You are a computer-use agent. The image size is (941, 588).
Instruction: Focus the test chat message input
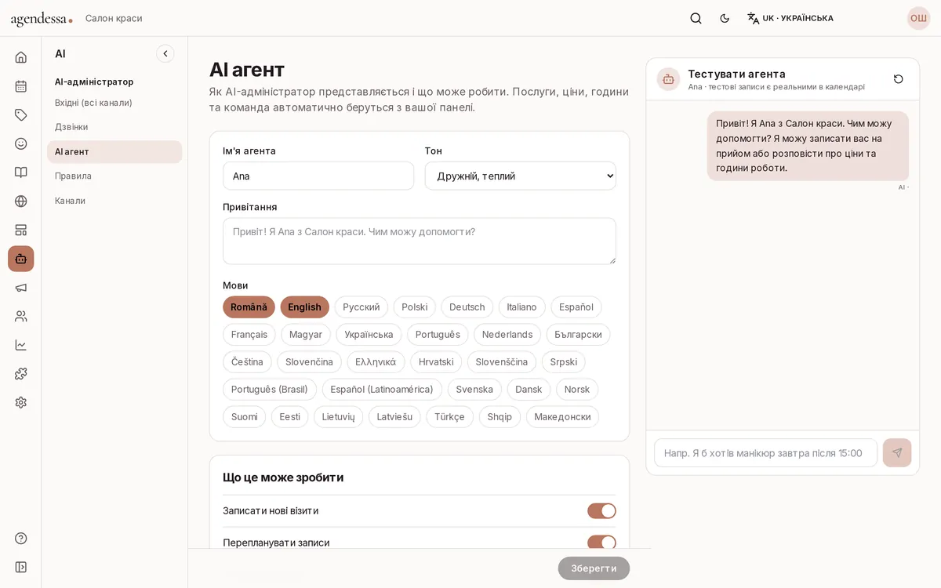(x=765, y=453)
